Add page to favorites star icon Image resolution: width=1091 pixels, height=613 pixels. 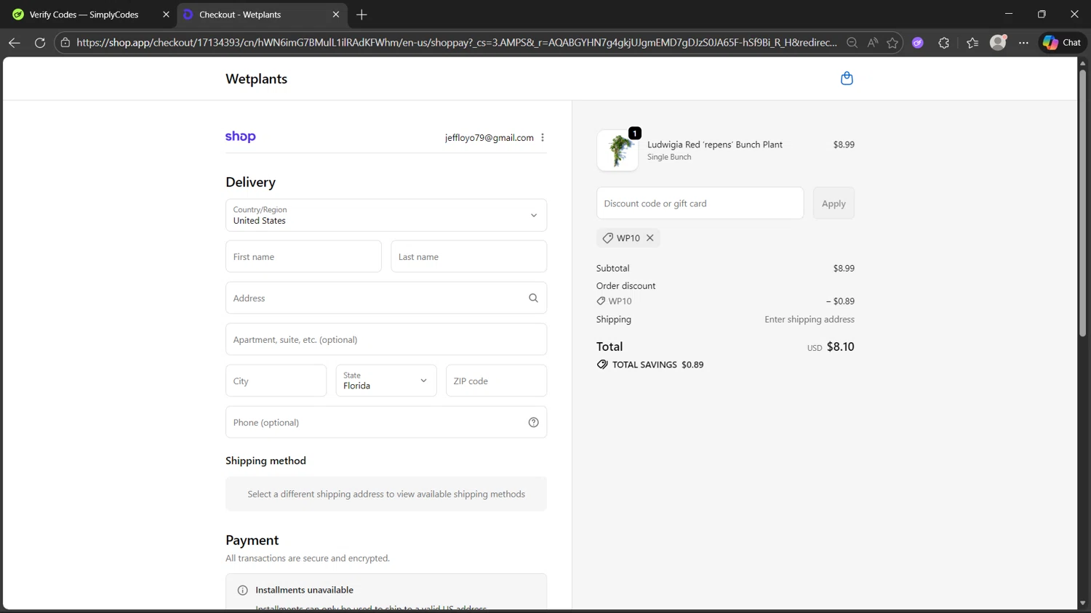[892, 43]
